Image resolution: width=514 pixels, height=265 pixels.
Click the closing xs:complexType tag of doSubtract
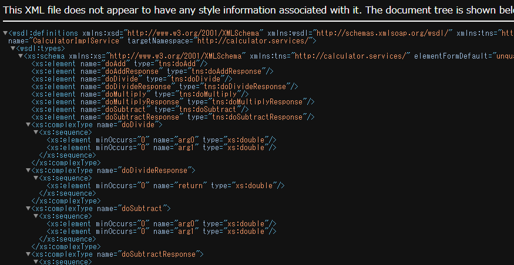66,247
